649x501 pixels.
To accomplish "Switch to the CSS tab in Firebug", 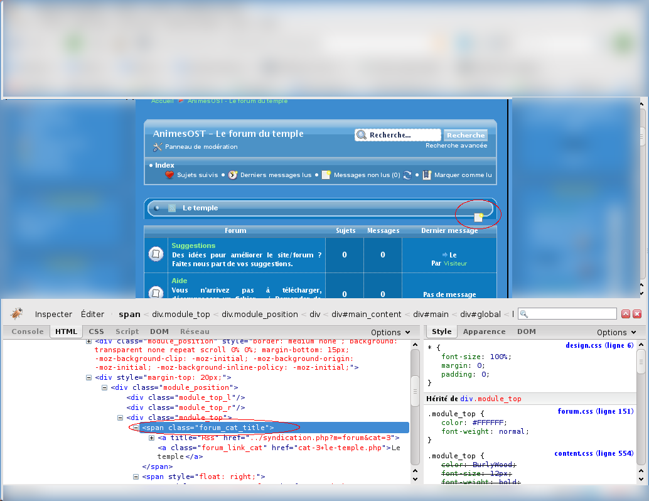I will pos(96,331).
